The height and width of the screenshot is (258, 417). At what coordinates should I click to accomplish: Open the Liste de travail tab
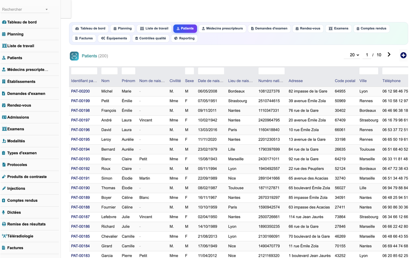(154, 29)
